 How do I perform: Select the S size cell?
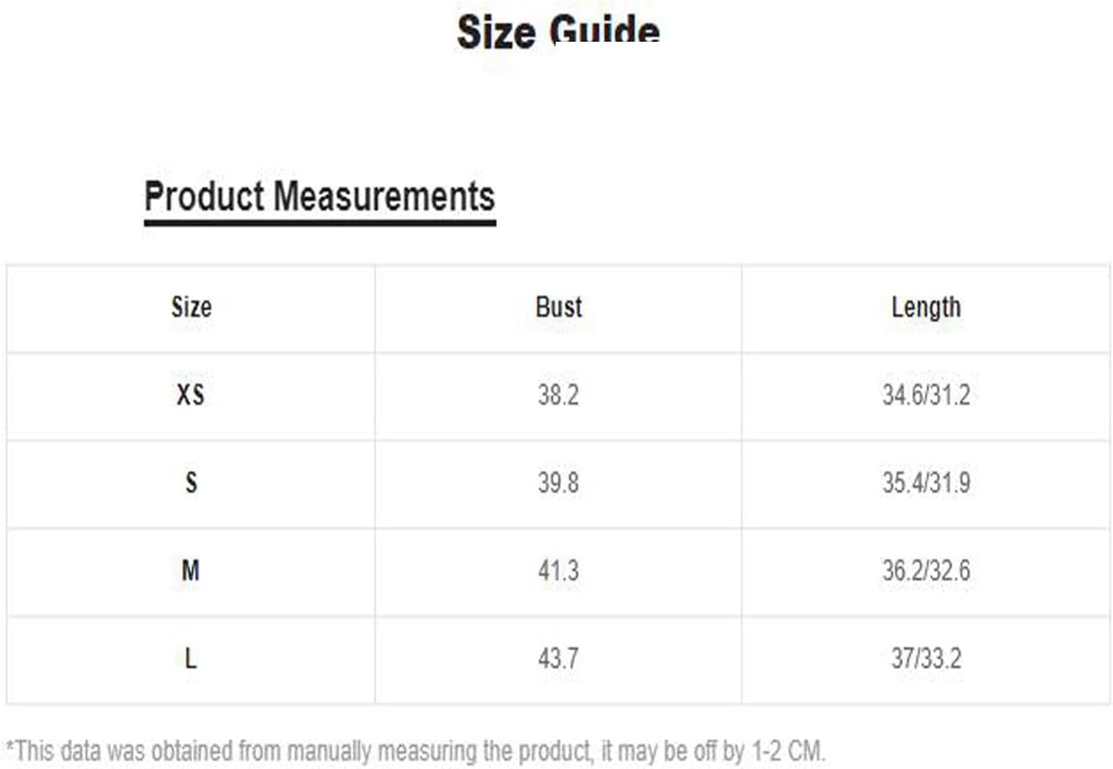191,482
